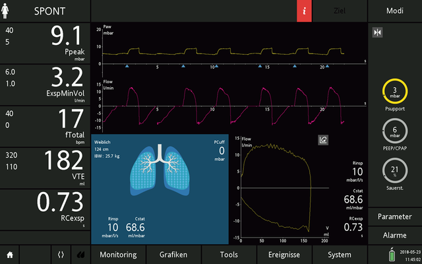The width and height of the screenshot is (422, 264).
Task: Click VTE lower limit 110
Action: point(11,167)
